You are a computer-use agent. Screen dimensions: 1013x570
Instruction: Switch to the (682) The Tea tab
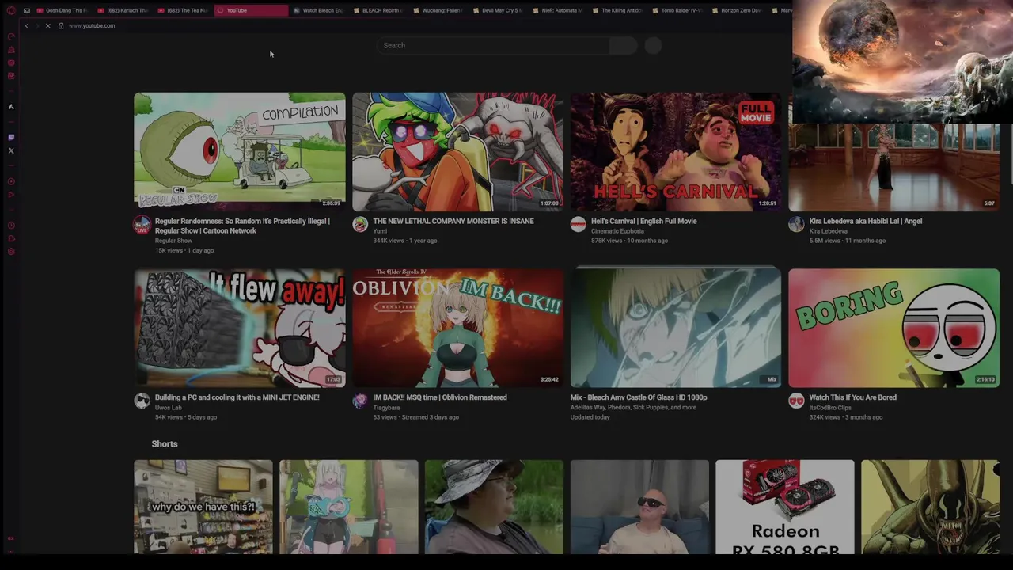pyautogui.click(x=183, y=10)
